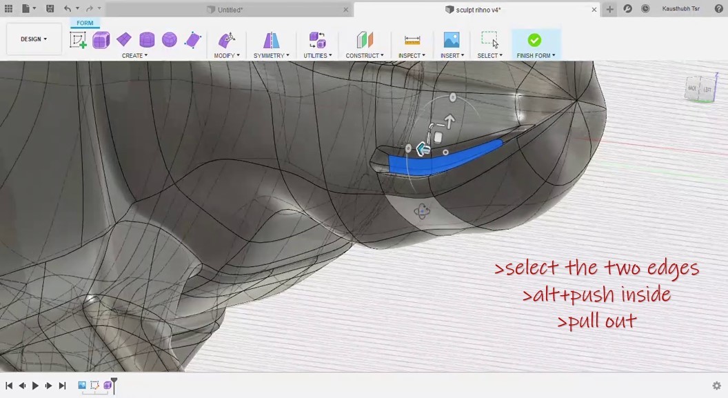Click the Utilities convert icon

(318, 40)
